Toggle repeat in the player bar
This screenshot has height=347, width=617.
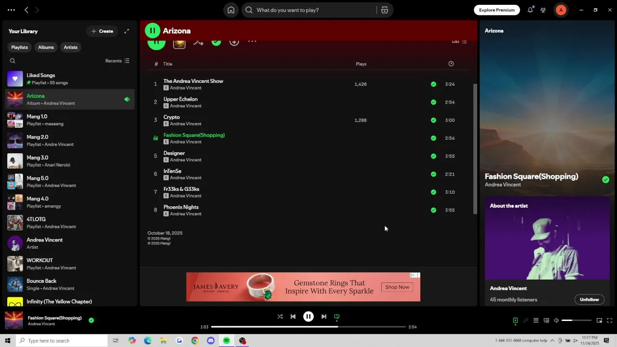click(x=337, y=317)
